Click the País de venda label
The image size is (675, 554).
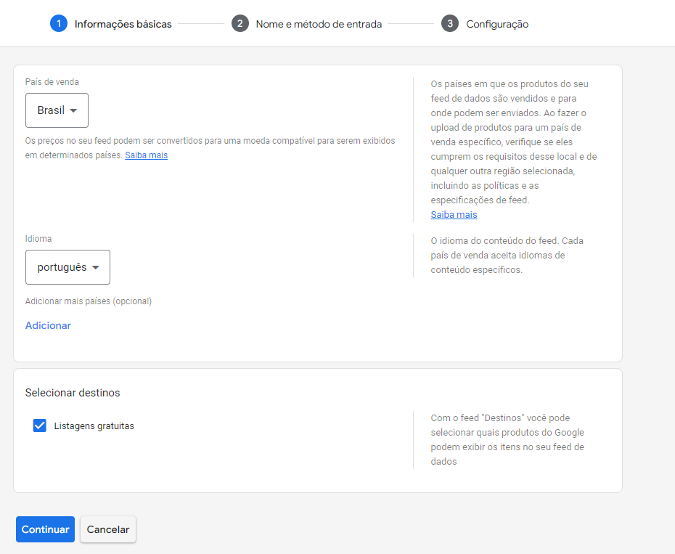(52, 82)
